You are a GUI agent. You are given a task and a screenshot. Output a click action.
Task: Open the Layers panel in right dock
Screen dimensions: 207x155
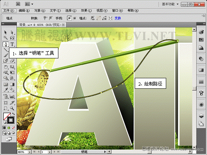201,116
